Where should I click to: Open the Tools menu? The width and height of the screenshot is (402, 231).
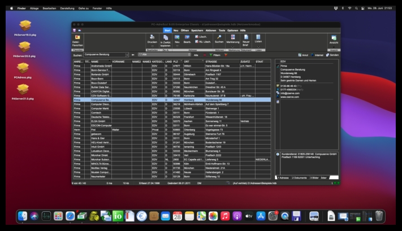pos(222,30)
